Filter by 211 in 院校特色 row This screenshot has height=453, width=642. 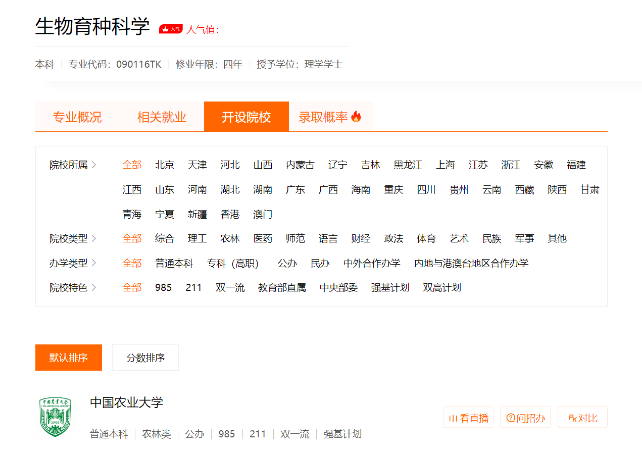(x=193, y=287)
